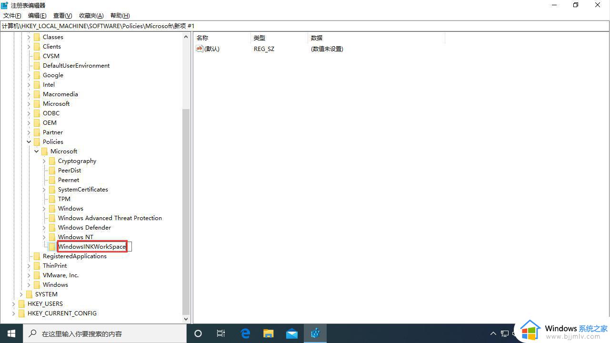This screenshot has height=343, width=610.
Task: Click the tree scrollbar down arrow
Action: point(186,319)
